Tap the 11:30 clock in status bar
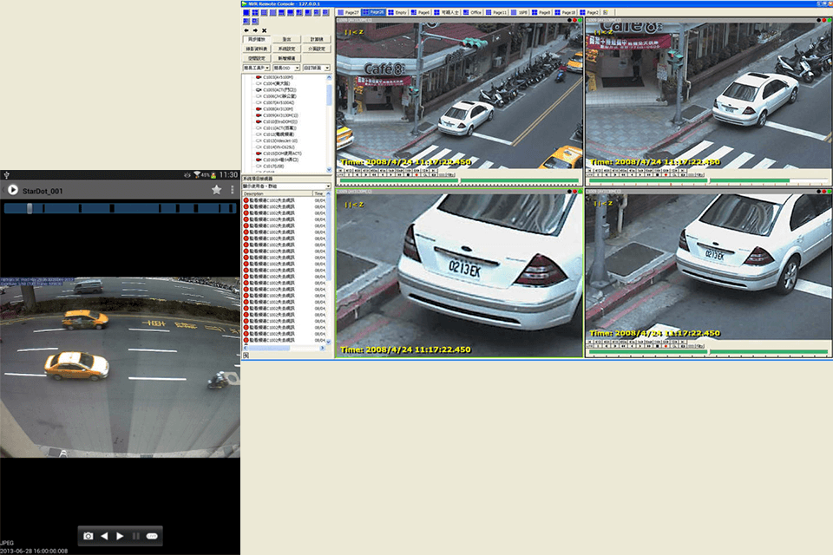Viewport: 833px width, 555px height. (x=228, y=174)
